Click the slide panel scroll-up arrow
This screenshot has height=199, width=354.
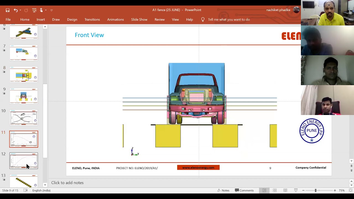point(45,27)
